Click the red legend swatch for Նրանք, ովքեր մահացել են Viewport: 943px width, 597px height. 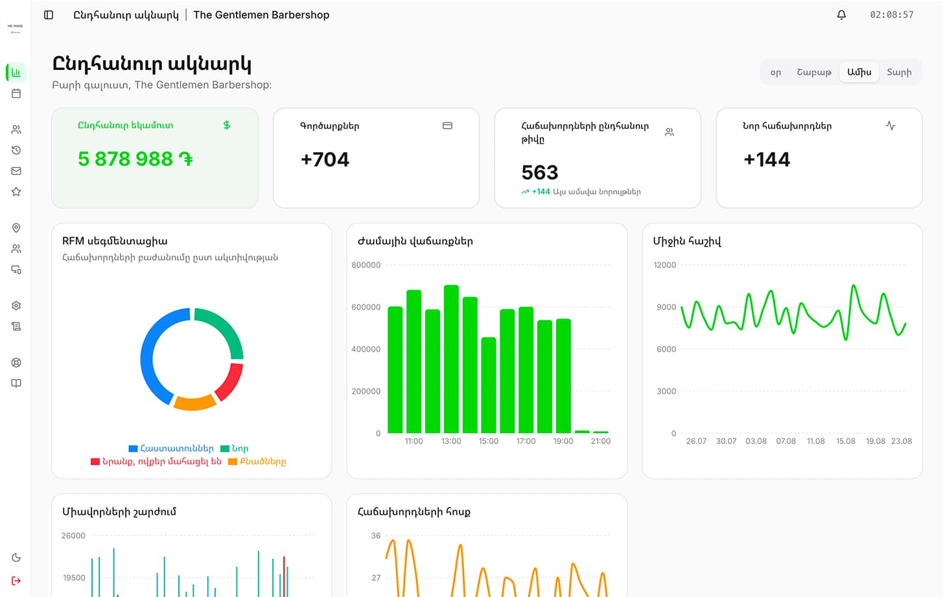95,462
